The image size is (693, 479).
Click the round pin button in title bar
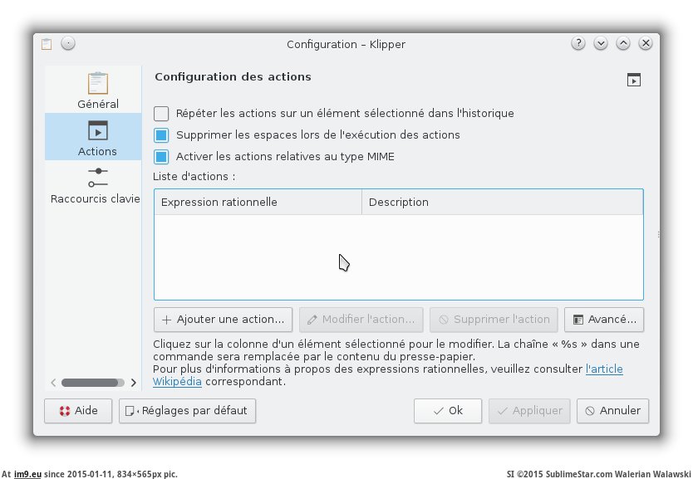68,43
